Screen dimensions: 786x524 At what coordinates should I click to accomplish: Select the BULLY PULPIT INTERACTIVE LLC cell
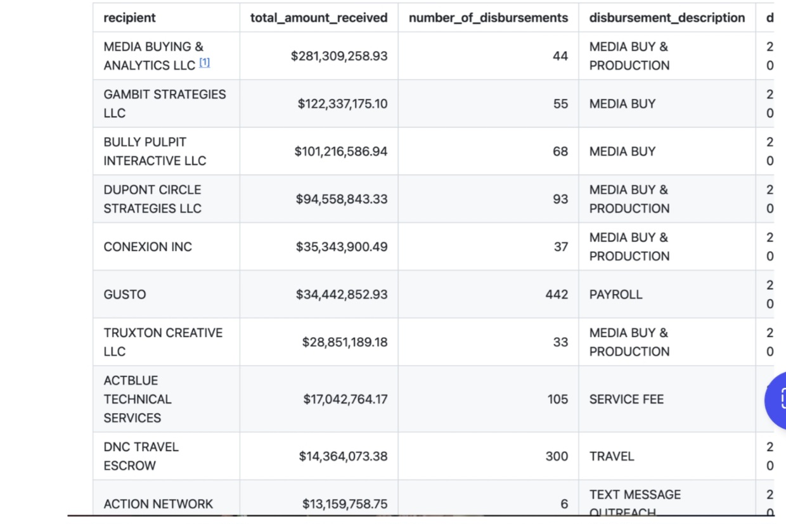[x=155, y=151]
